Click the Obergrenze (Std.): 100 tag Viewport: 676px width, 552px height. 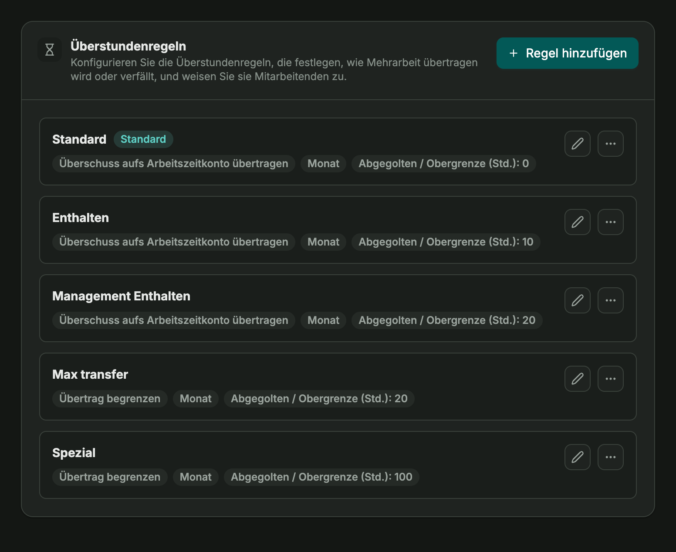321,477
